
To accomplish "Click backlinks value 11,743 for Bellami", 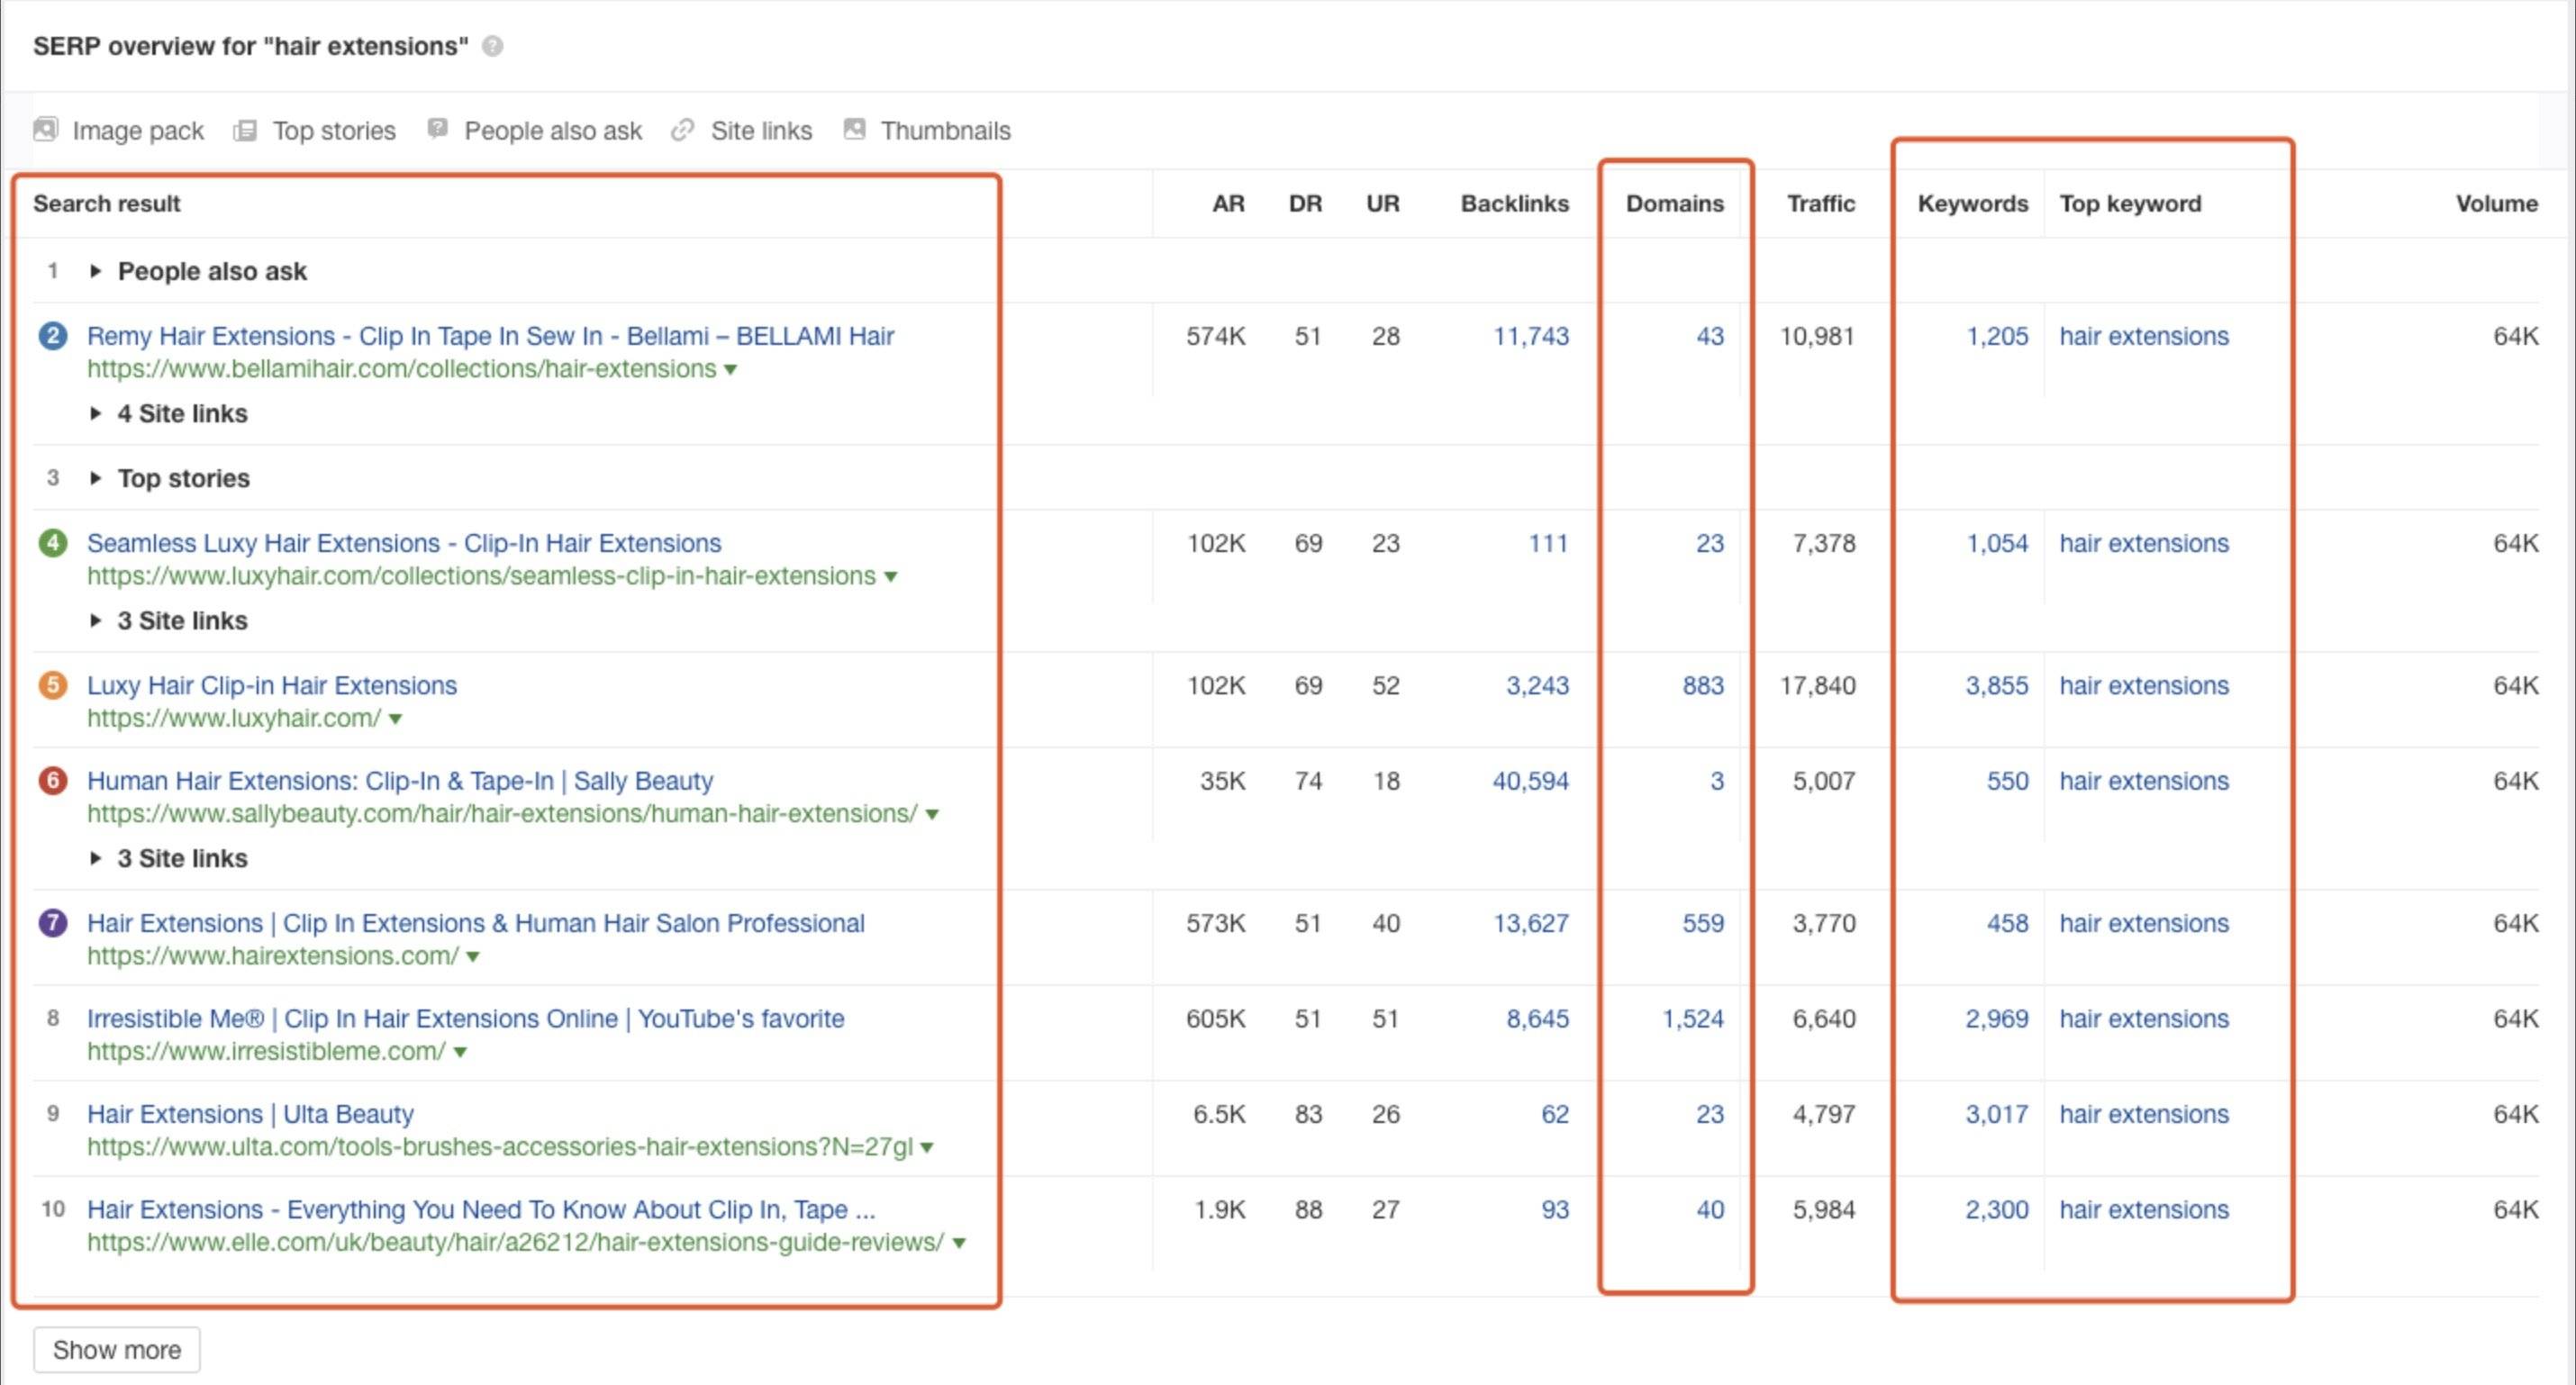I will pyautogui.click(x=1530, y=336).
